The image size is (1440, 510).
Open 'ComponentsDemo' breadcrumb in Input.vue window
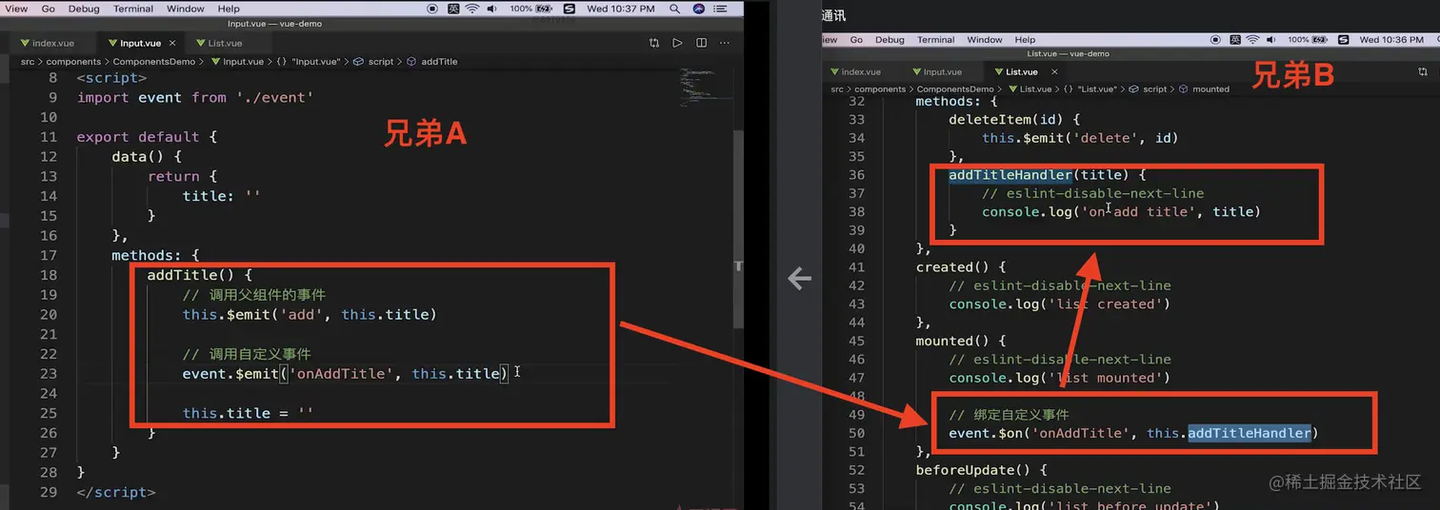(154, 61)
